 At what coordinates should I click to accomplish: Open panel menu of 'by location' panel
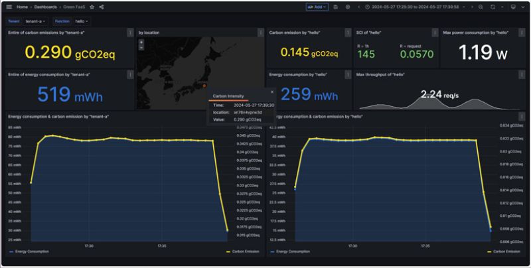tap(261, 32)
